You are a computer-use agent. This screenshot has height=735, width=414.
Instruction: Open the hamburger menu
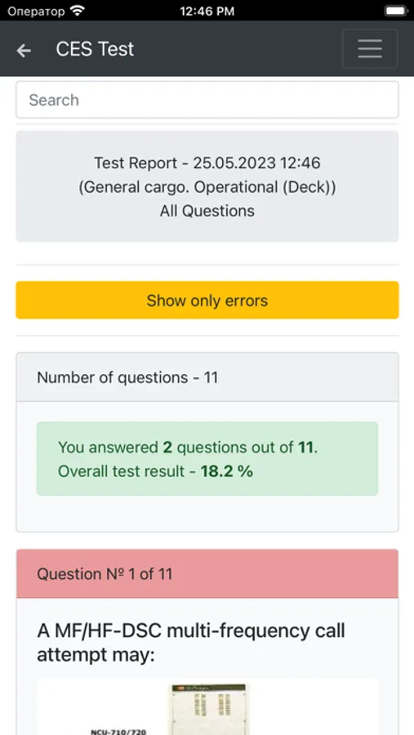370,49
